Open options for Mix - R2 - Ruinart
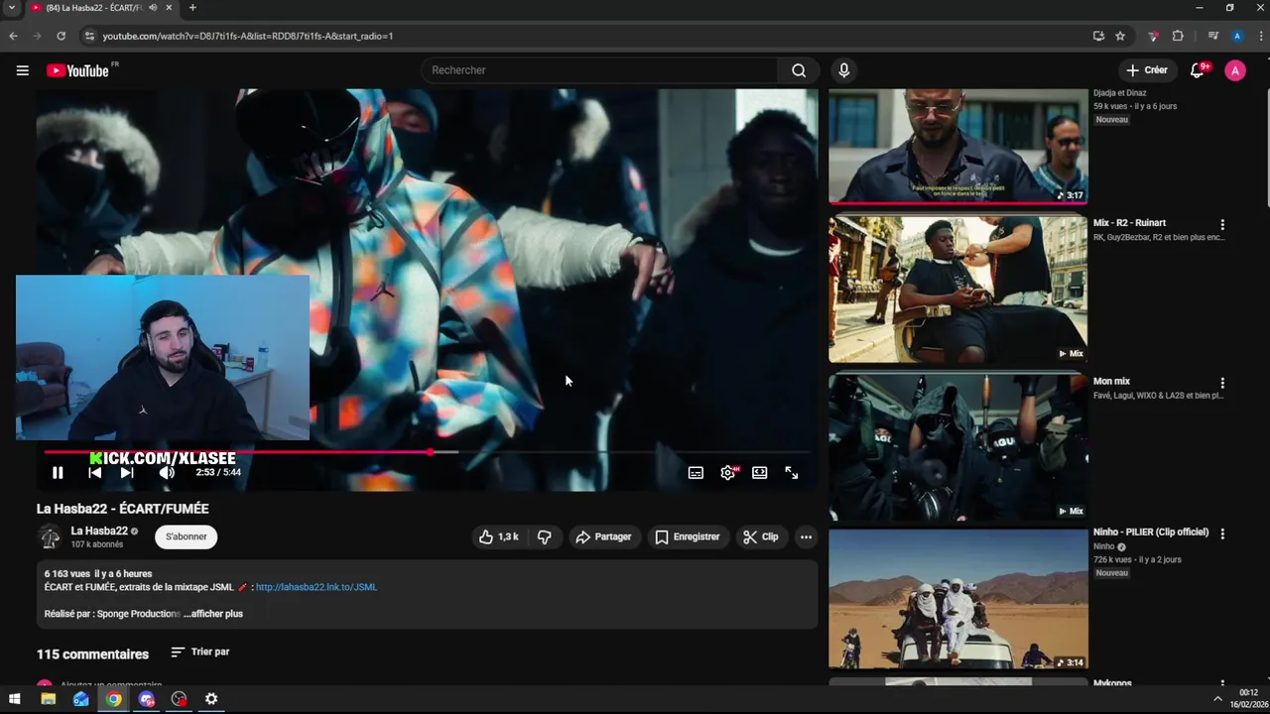 point(1222,225)
